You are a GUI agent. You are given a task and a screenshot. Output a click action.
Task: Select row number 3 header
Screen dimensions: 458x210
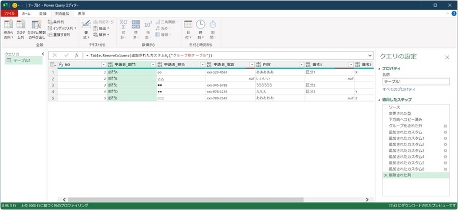pos(53,86)
